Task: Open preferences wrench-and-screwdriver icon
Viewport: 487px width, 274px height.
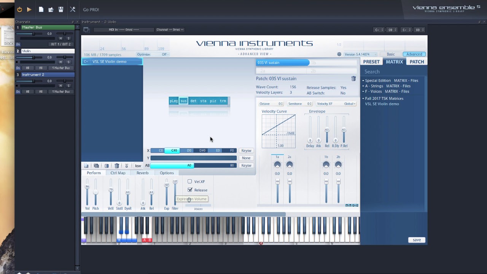Action: 73,10
